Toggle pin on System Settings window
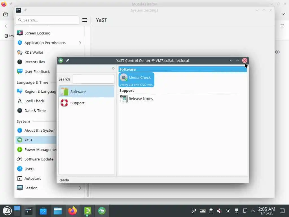This screenshot has width=289, height=217. tap(25, 10)
